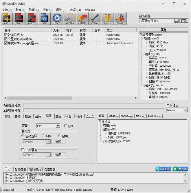Open the EXTEND toolbar icon
Screen dimensions: 191x193
(82, 19)
